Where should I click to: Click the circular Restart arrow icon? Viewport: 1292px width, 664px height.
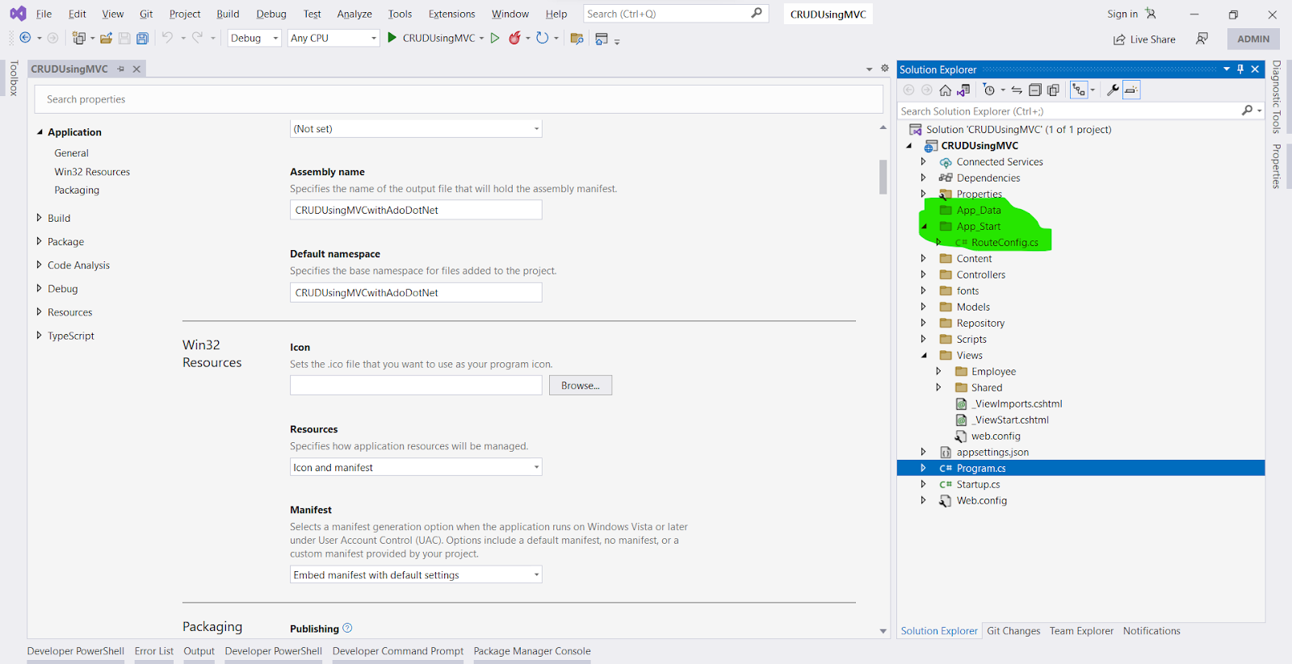[x=542, y=38]
